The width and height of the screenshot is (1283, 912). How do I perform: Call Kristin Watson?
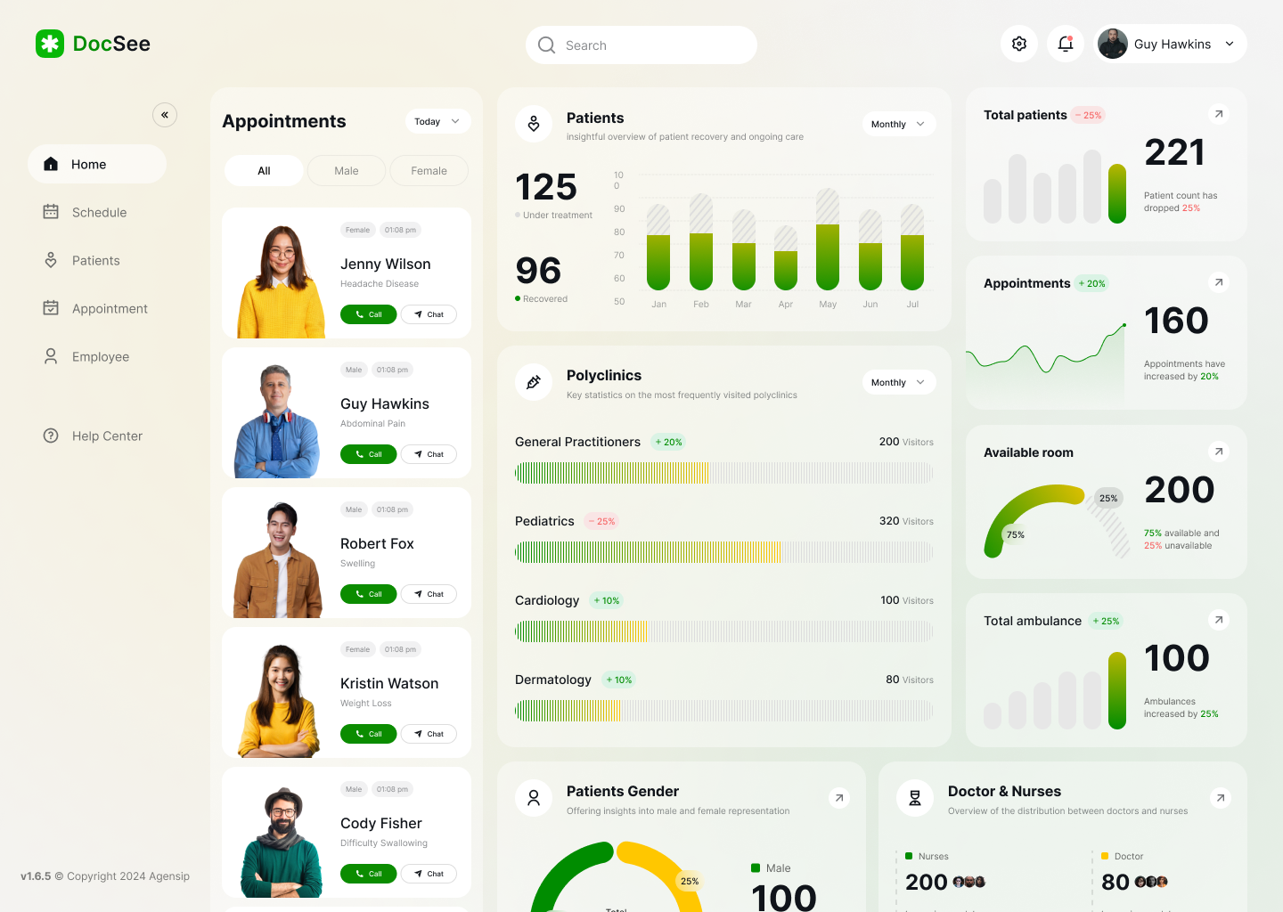click(368, 734)
